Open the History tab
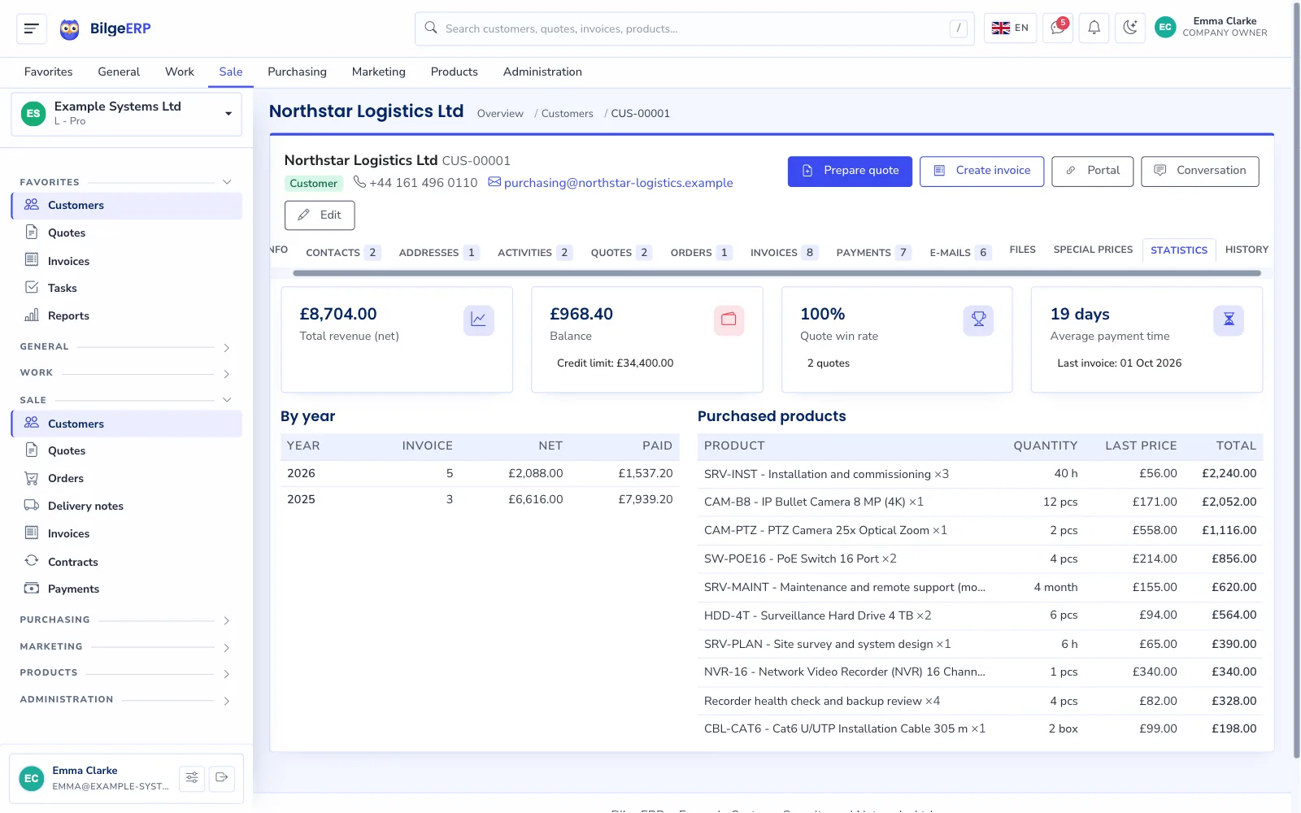Viewport: 1301px width, 813px height. pyautogui.click(x=1247, y=250)
